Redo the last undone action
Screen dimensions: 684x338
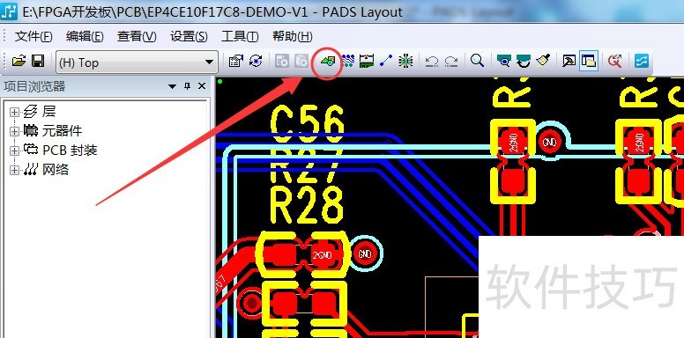click(451, 62)
